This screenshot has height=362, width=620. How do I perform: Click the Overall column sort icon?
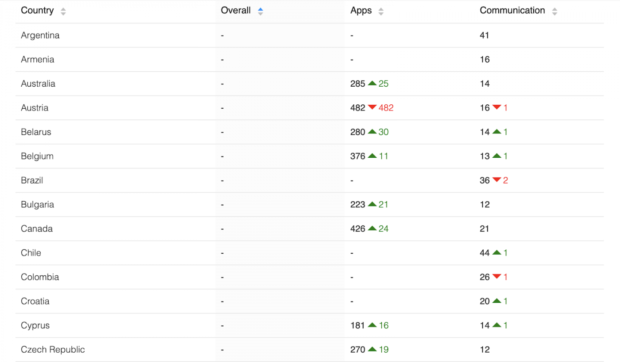(260, 11)
